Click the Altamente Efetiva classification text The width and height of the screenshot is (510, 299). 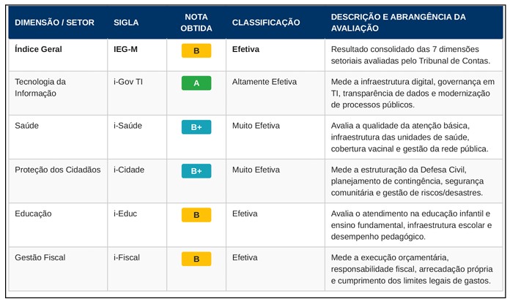(x=264, y=82)
